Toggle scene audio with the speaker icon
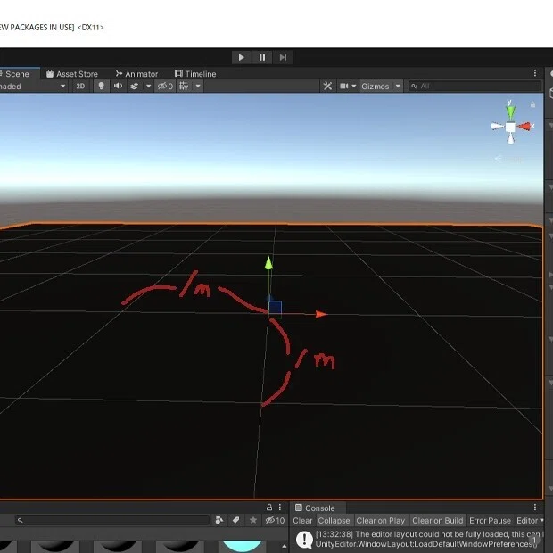Screen dimensions: 553x553 click(118, 86)
